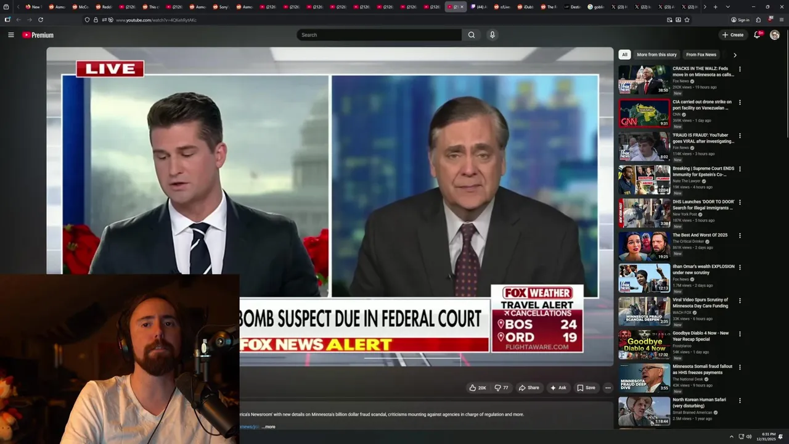Image resolution: width=789 pixels, height=444 pixels.
Task: Start voice search with microphone icon
Action: tap(492, 35)
